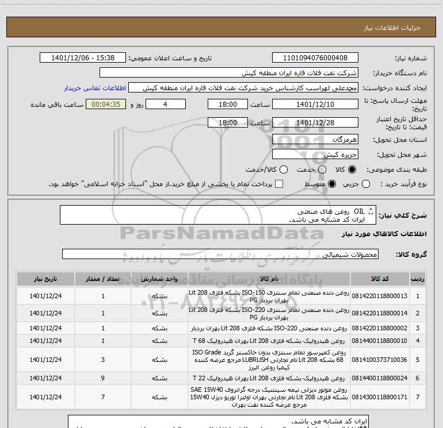Viewport: 443px width, 428px height.
Task: Click the T 22 hydraulic oil item name
Action: (x=269, y=378)
